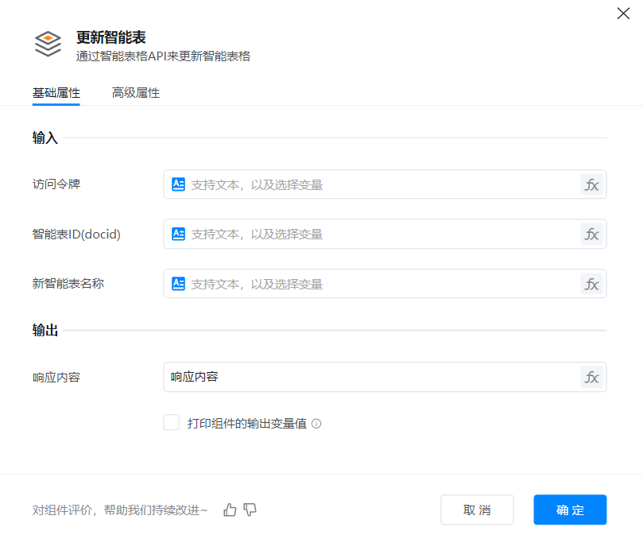This screenshot has width=643, height=535.
Task: Click info icon beside 打印组件的输出变量值
Action: point(316,424)
